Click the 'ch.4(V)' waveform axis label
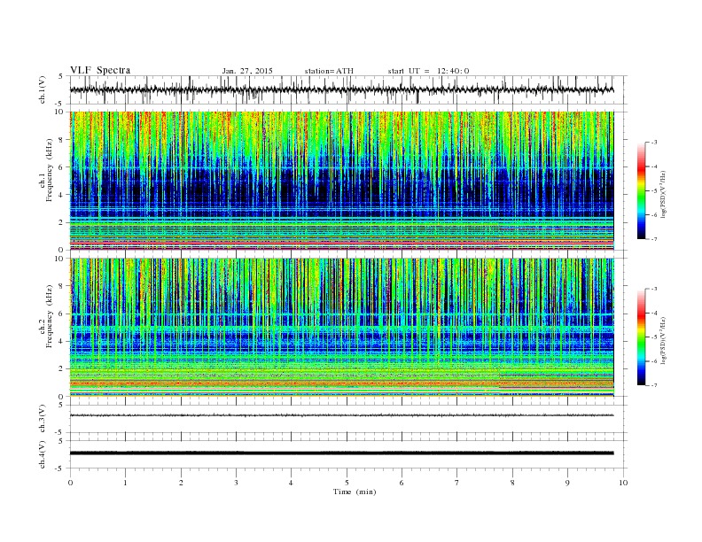 43,454
